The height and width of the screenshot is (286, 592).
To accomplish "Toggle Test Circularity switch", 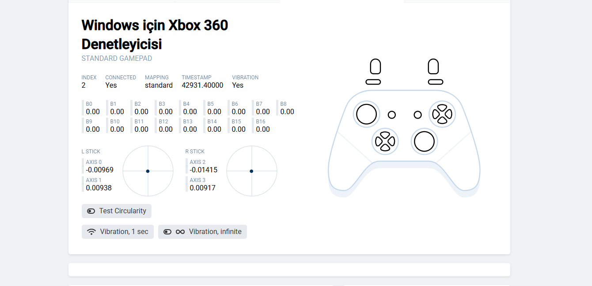I will click(x=117, y=211).
